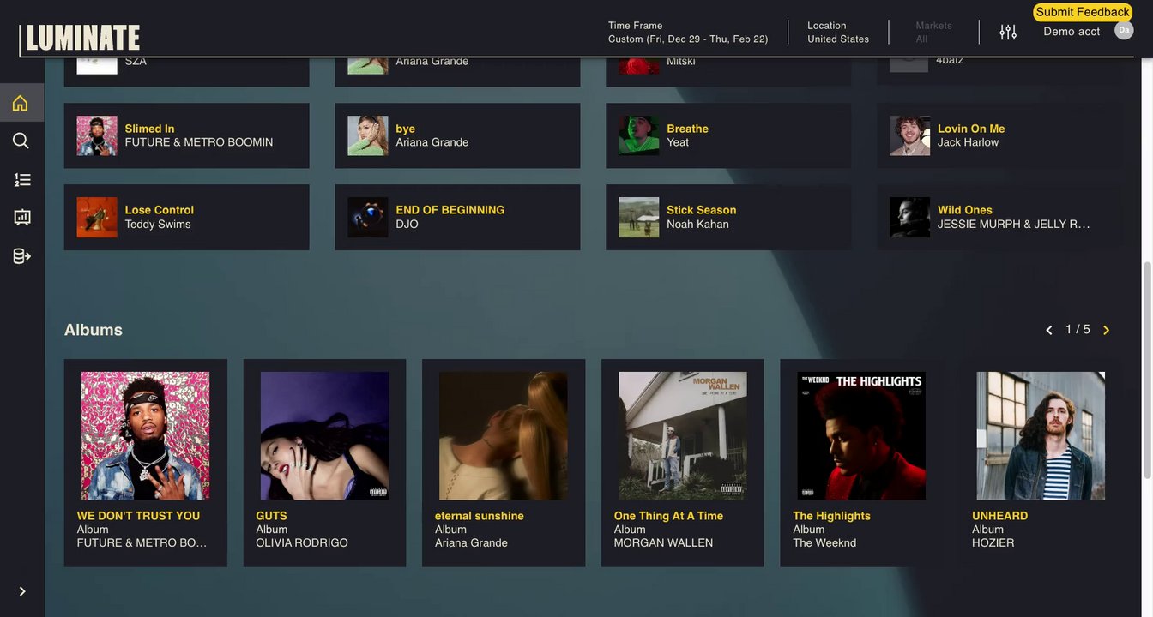Click the bye song cover thumbnail

pyautogui.click(x=368, y=135)
